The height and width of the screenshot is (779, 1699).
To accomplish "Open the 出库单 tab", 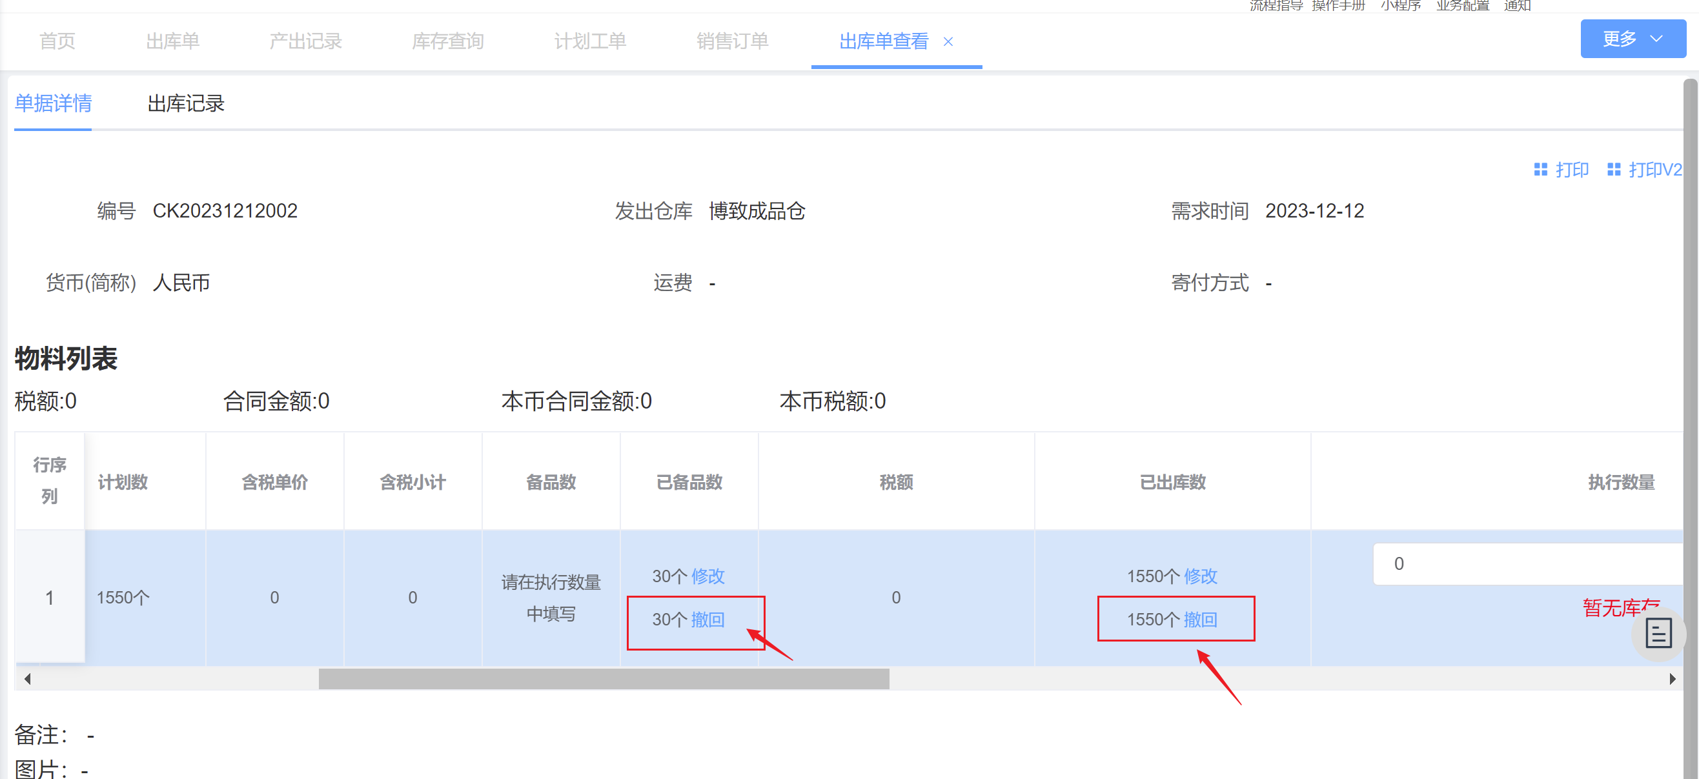I will pyautogui.click(x=173, y=41).
